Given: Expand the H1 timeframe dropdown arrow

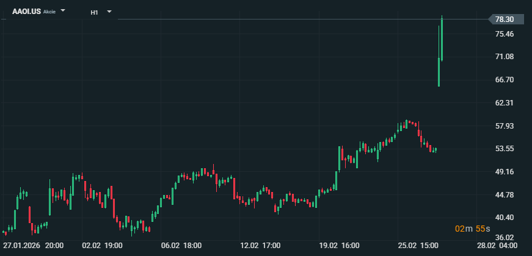Looking at the screenshot, I should point(109,12).
